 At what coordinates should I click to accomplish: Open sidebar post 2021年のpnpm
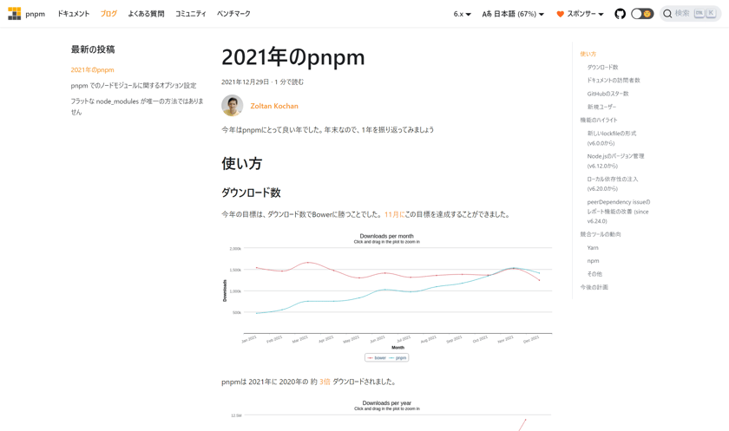tap(92, 69)
